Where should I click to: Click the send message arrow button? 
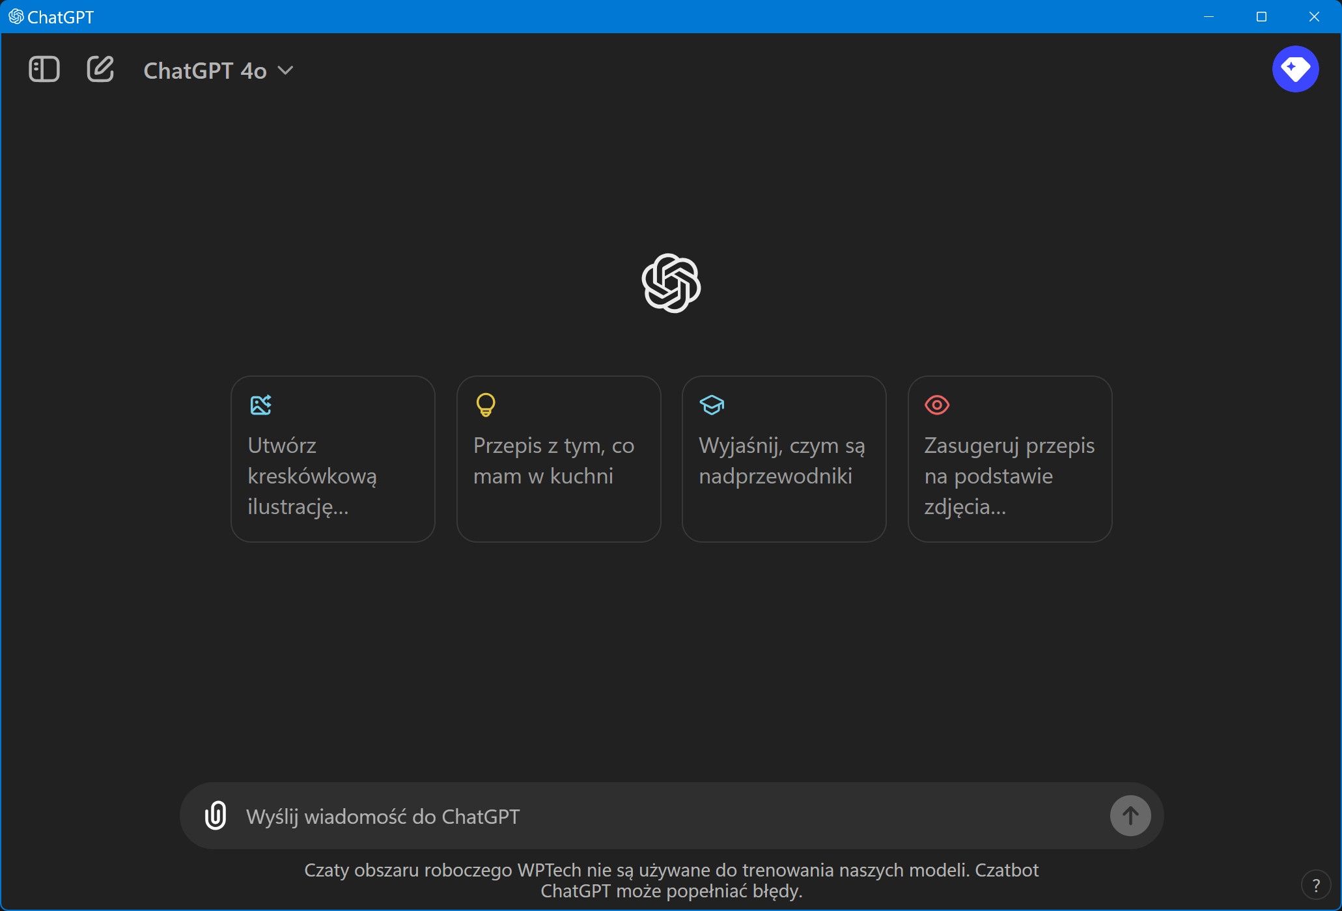(1130, 816)
